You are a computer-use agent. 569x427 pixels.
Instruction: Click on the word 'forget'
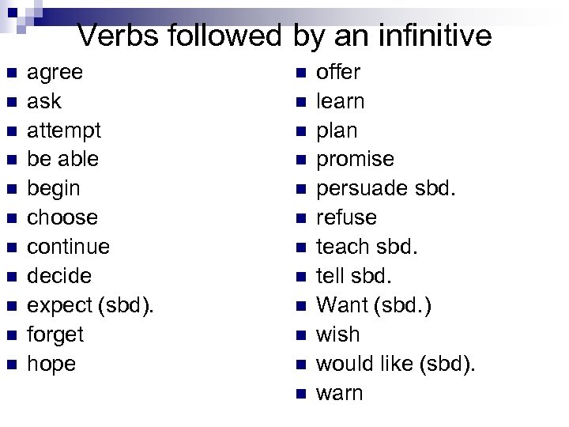(x=55, y=334)
